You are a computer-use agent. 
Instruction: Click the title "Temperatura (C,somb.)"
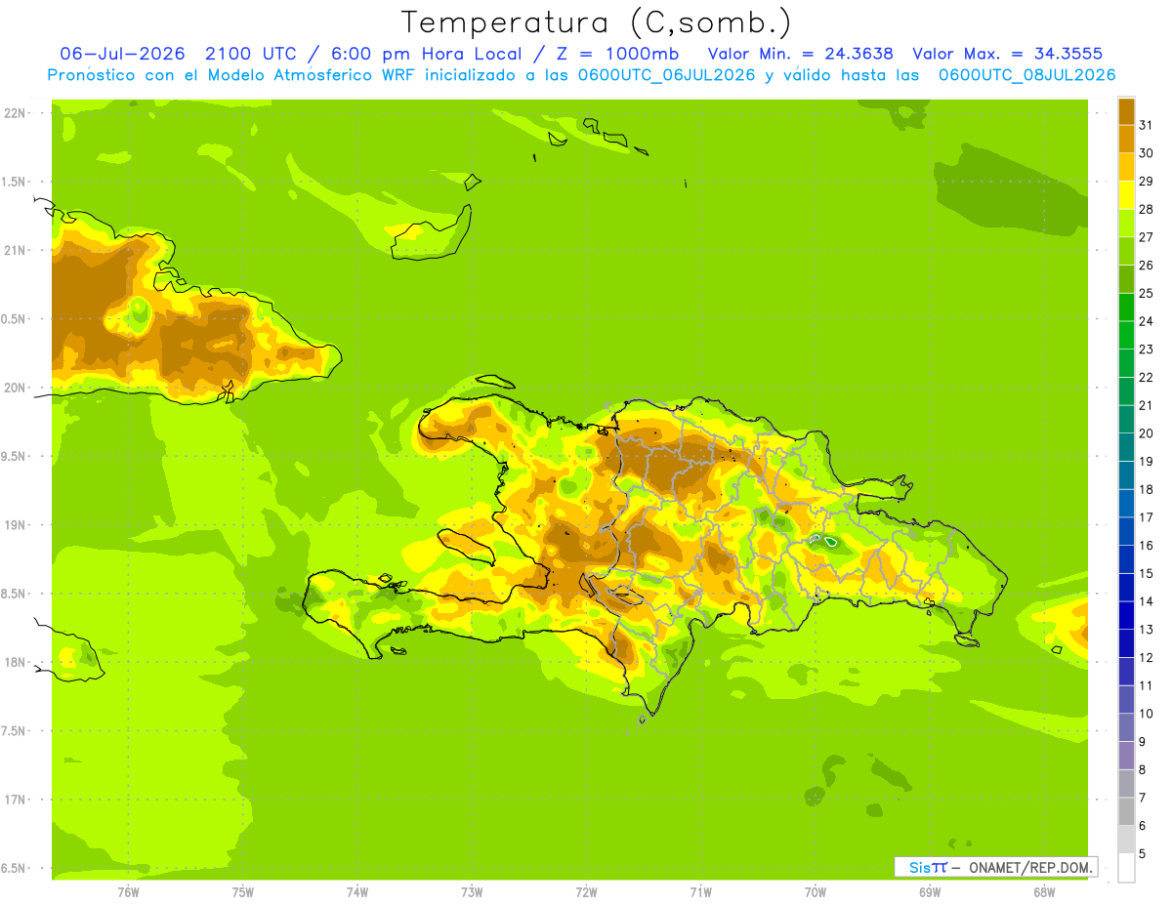(x=597, y=22)
